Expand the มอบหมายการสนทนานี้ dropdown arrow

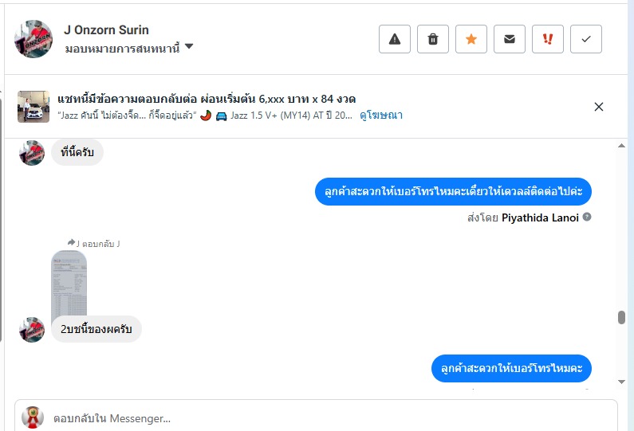tap(189, 47)
